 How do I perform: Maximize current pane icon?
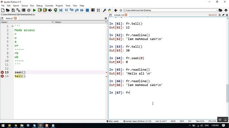[x=93, y=10]
